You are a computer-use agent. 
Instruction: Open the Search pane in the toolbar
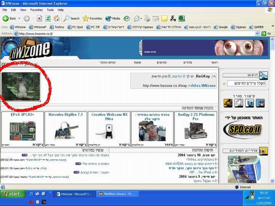pyautogui.click(x=71, y=18)
